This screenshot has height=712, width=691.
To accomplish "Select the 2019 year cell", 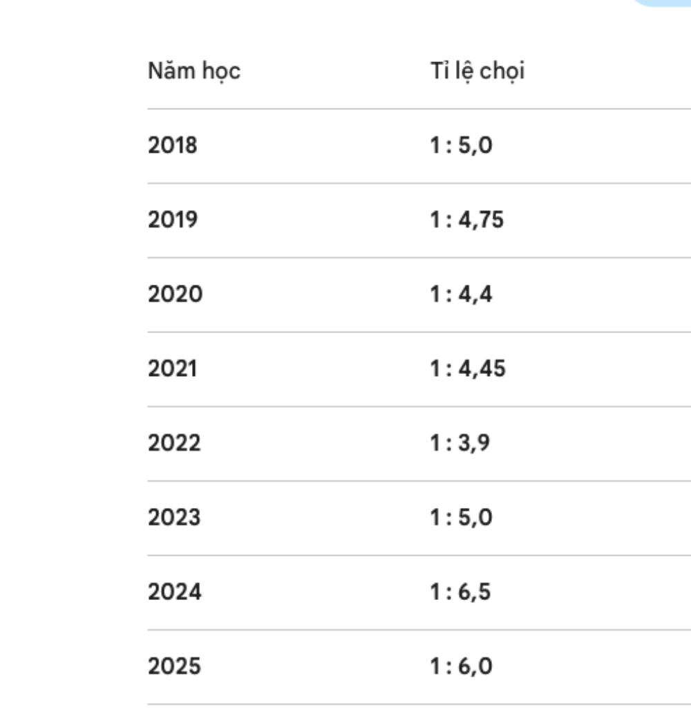I will coord(173,220).
